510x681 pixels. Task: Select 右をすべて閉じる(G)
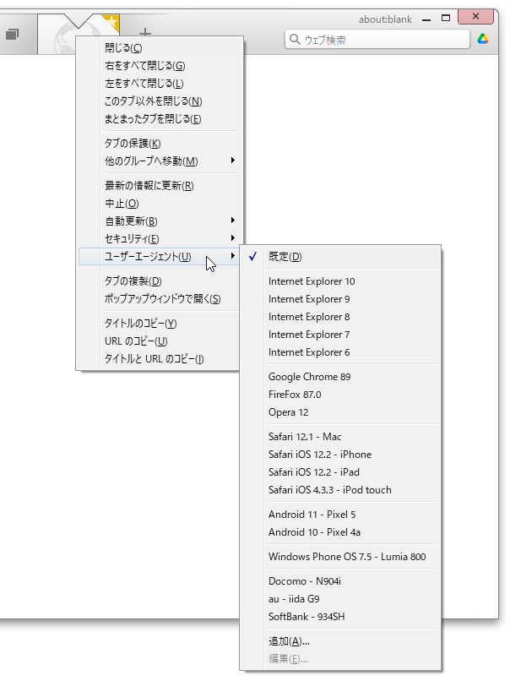pos(159,66)
